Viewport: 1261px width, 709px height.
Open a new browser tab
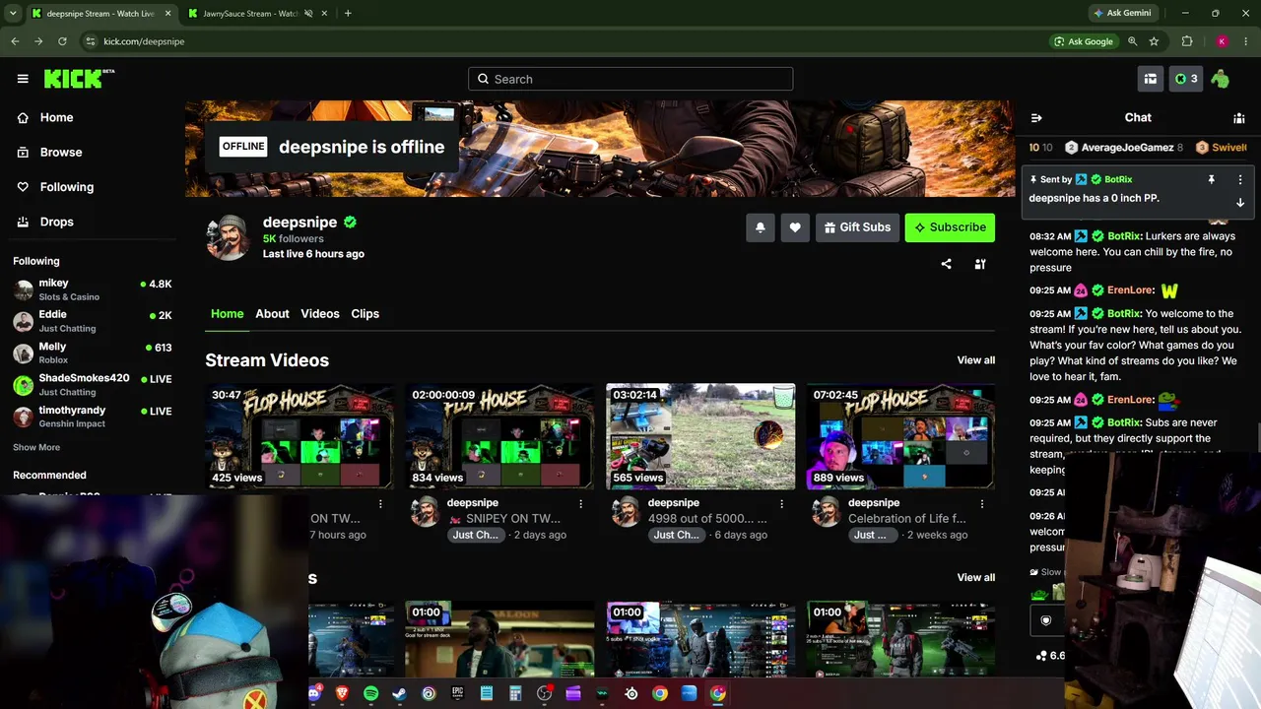[348, 13]
